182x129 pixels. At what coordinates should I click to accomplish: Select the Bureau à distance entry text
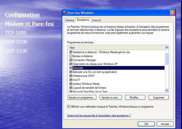pos(83,56)
